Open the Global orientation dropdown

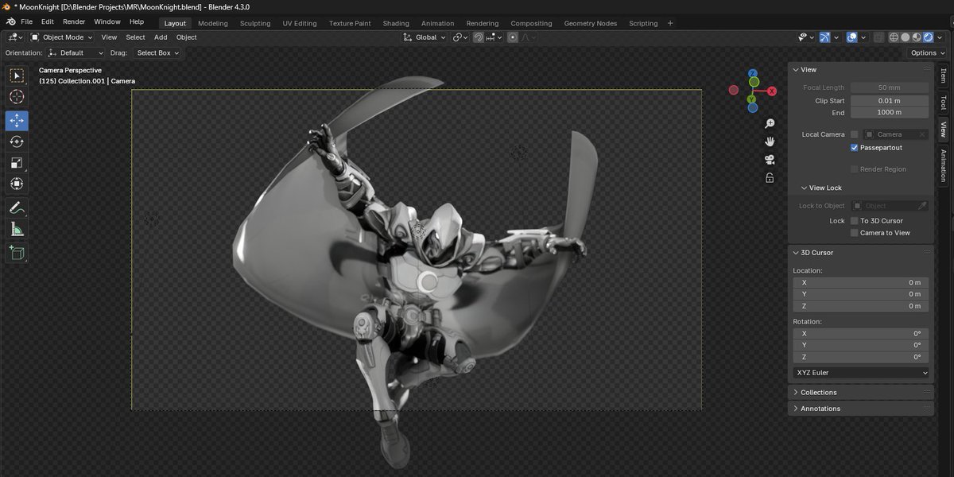[425, 37]
